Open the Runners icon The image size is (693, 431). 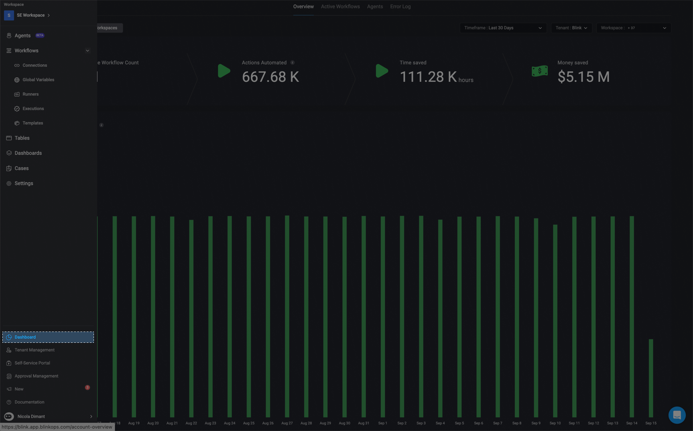17,94
